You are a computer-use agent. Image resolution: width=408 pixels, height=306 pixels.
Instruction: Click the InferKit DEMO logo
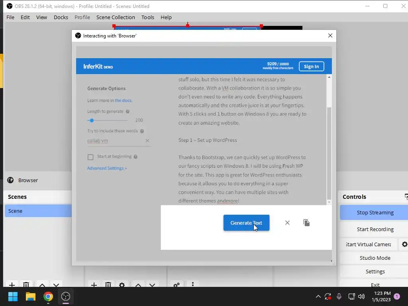coord(98,67)
